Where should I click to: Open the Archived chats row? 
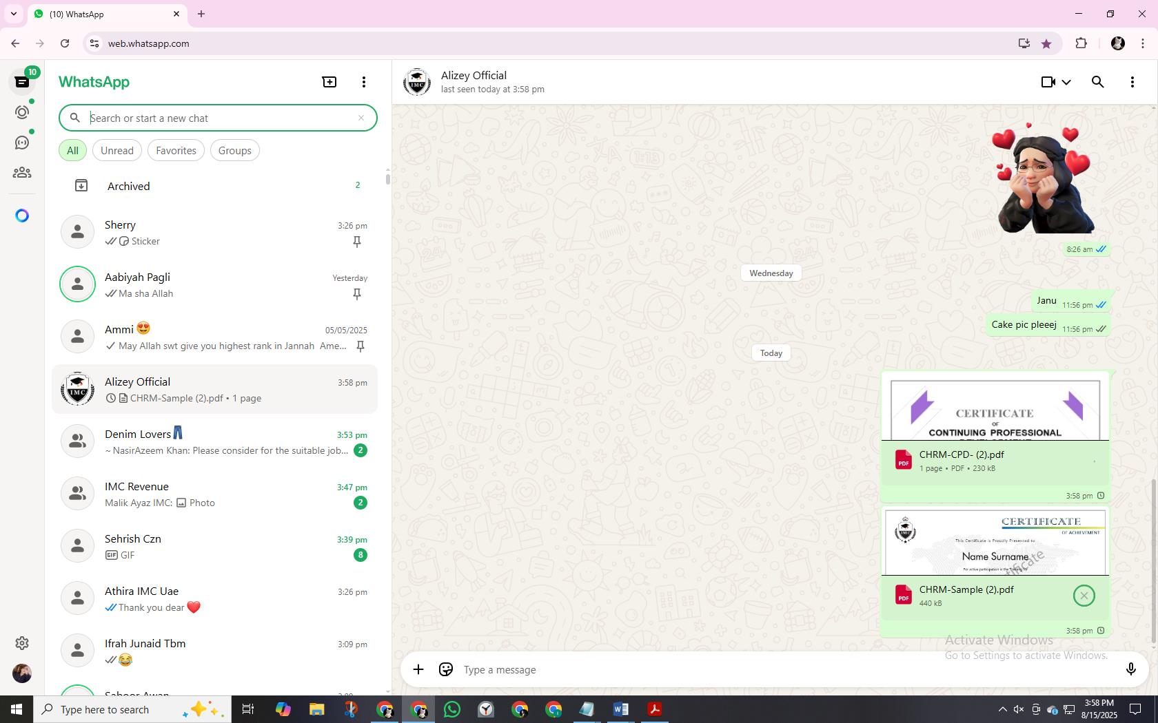[214, 186]
